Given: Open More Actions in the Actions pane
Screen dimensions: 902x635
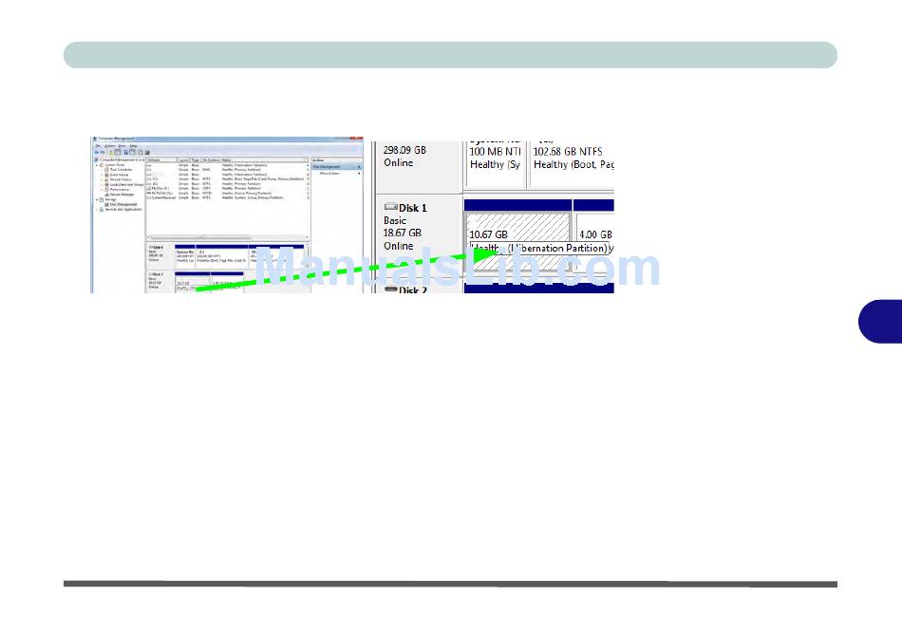Looking at the screenshot, I should 330,173.
